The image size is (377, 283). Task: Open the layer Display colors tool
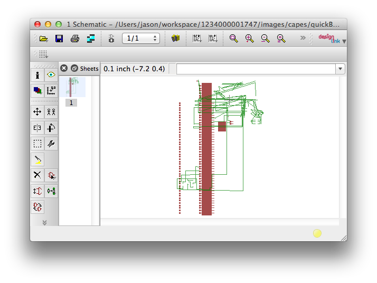pos(37,91)
